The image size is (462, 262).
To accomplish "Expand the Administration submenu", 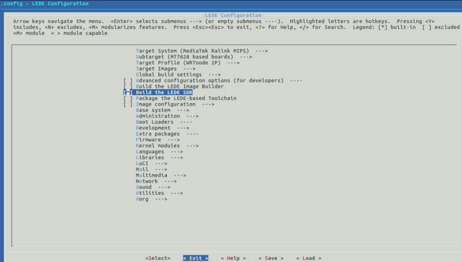I will [167, 116].
